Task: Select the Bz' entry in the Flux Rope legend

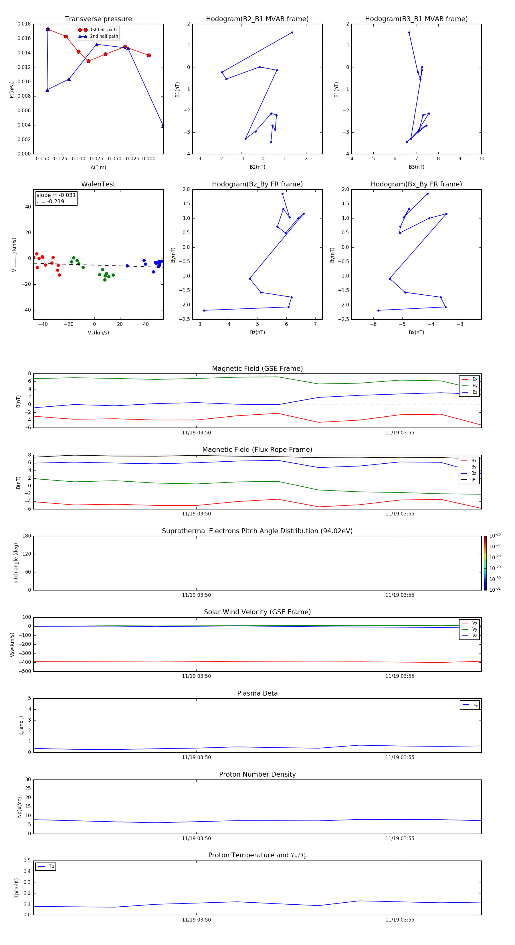Action: pyautogui.click(x=469, y=474)
